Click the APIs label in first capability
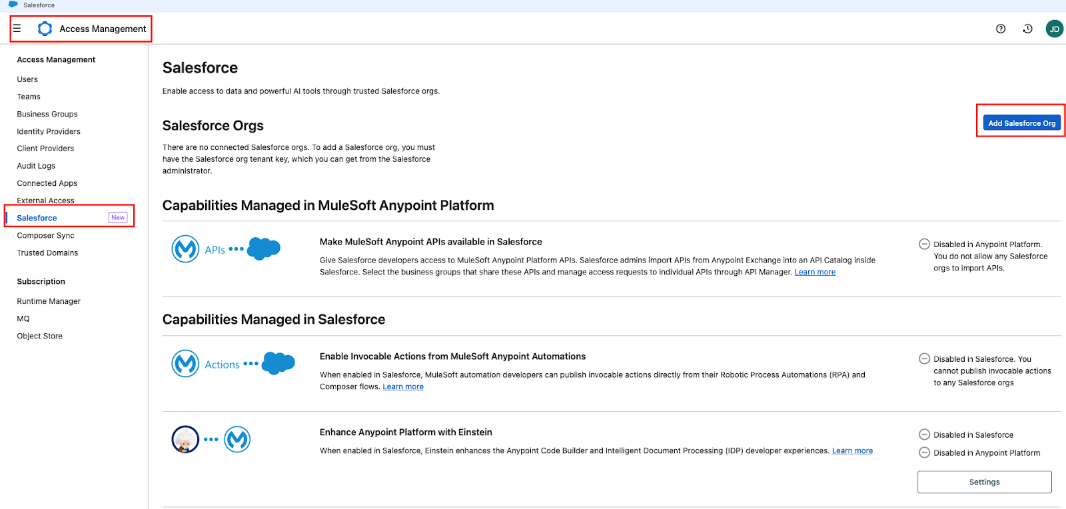1066x509 pixels. 215,250
